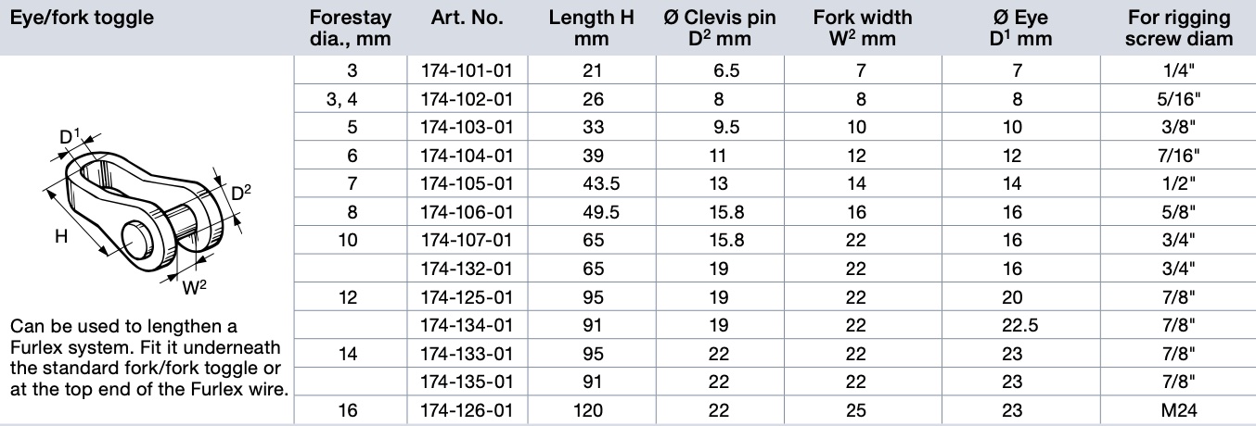Select article number 174-107-01

467,241
